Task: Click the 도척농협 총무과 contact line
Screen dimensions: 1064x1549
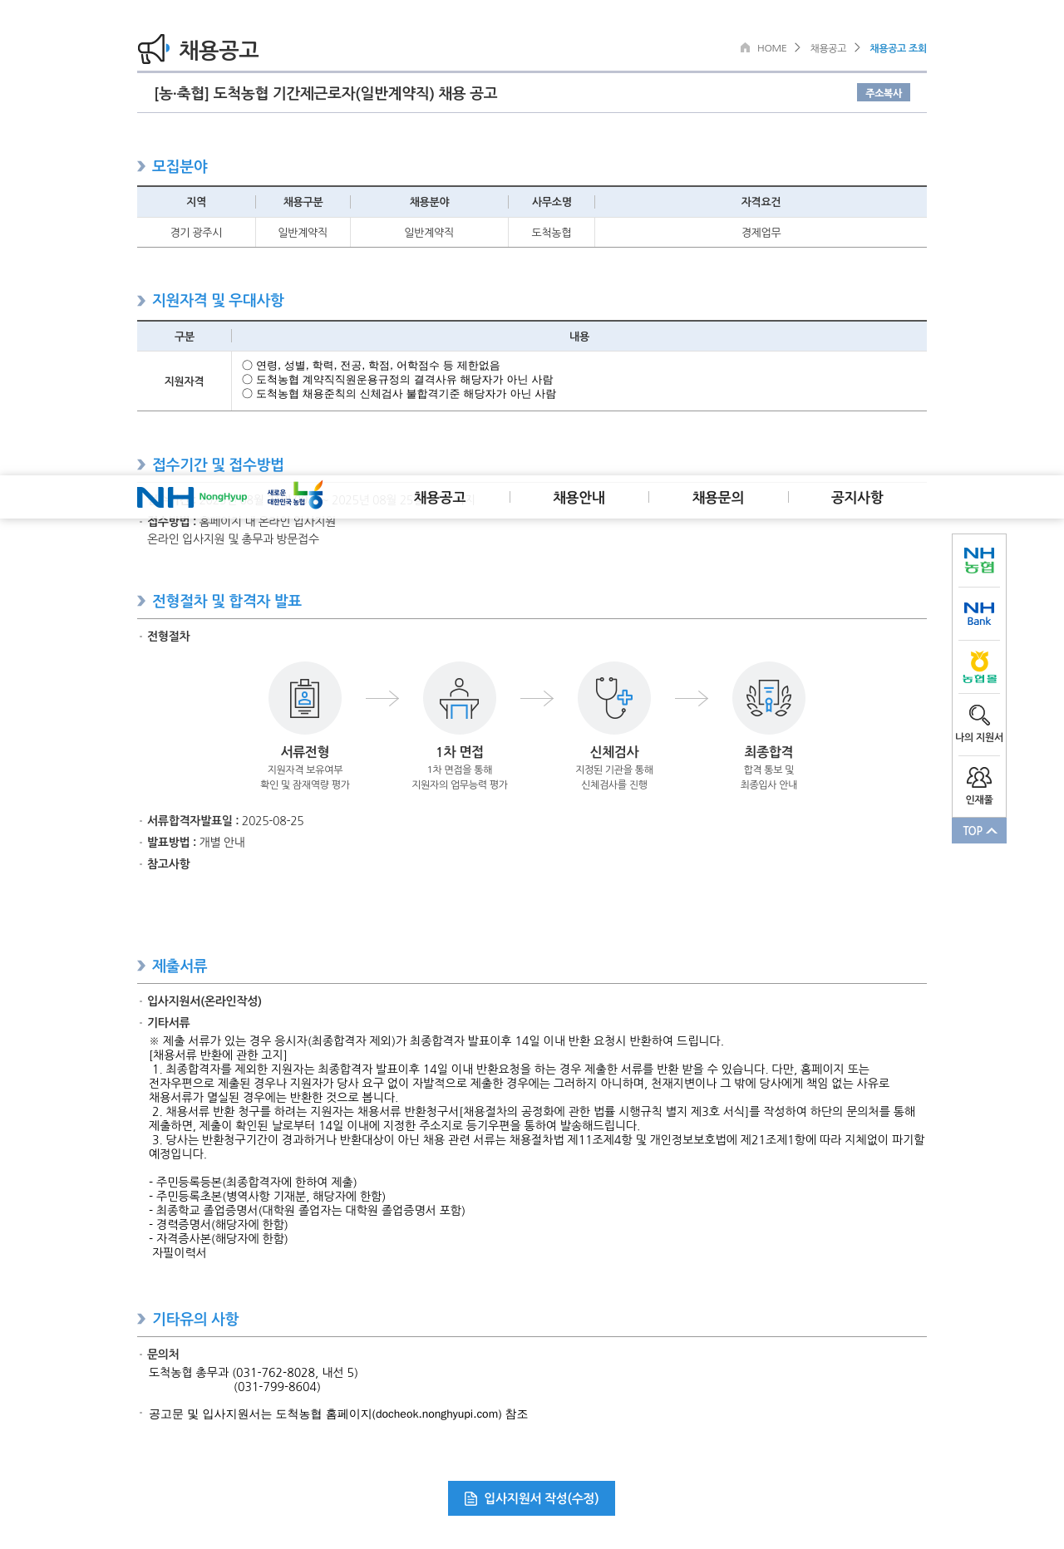Action: (x=253, y=1372)
